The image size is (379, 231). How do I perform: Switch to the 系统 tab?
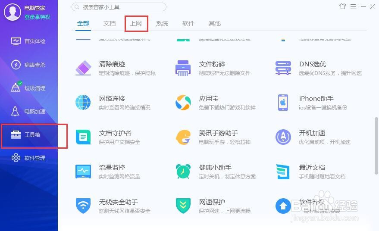(x=162, y=23)
